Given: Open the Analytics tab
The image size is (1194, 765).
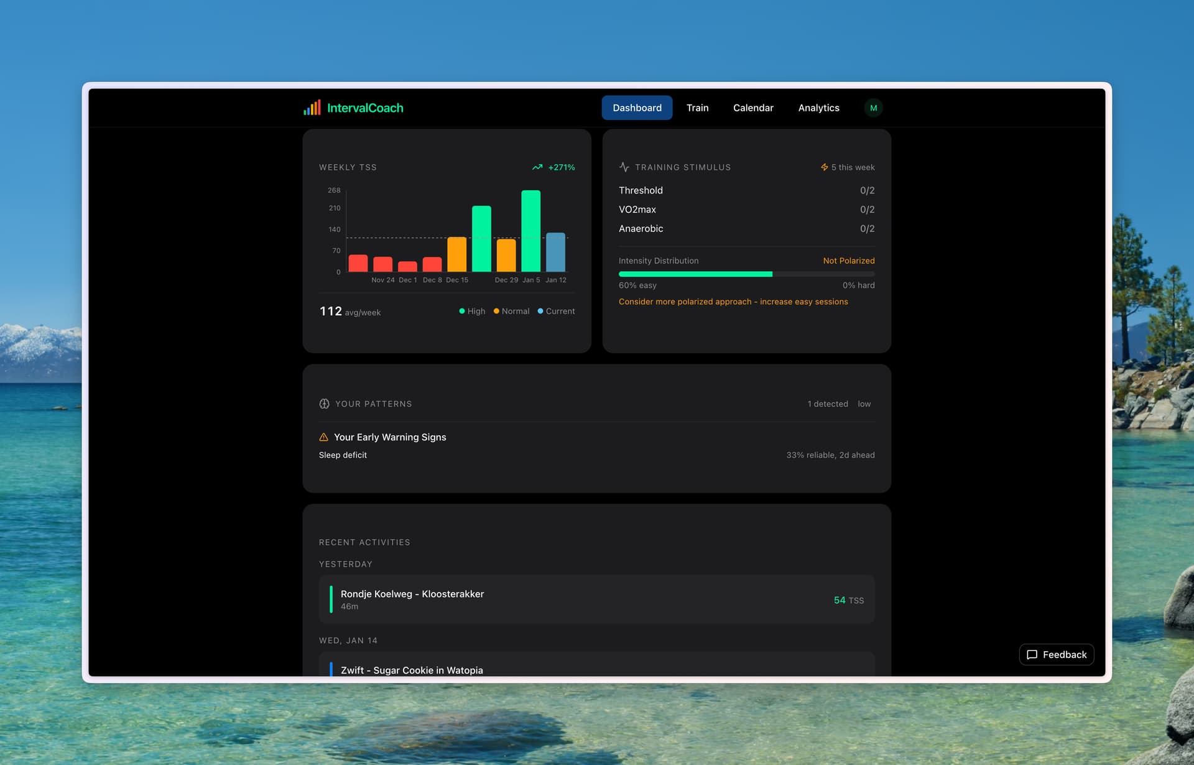Looking at the screenshot, I should coord(818,108).
